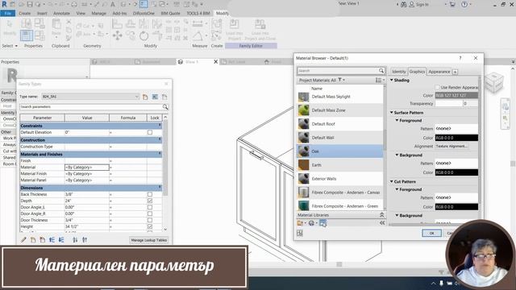Toggle Lock checkbox for Door Angle_L

click(150, 207)
